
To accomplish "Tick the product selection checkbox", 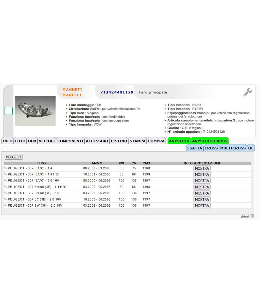I will point(8,111).
